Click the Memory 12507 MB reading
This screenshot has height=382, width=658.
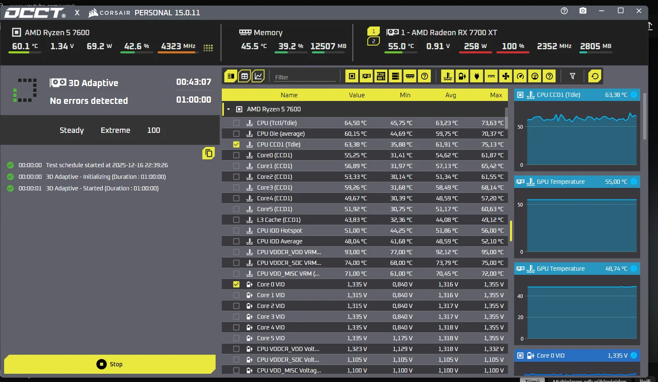pyautogui.click(x=328, y=46)
